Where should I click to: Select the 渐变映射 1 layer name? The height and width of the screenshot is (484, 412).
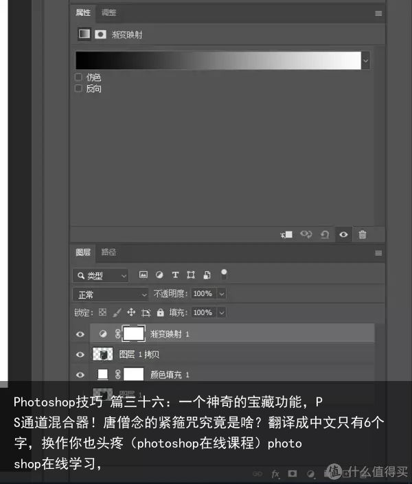(170, 334)
